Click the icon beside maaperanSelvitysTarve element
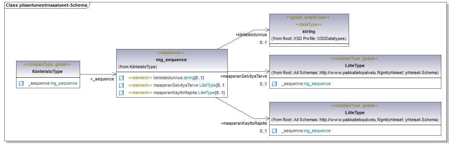457x149 pixels. tap(121, 85)
